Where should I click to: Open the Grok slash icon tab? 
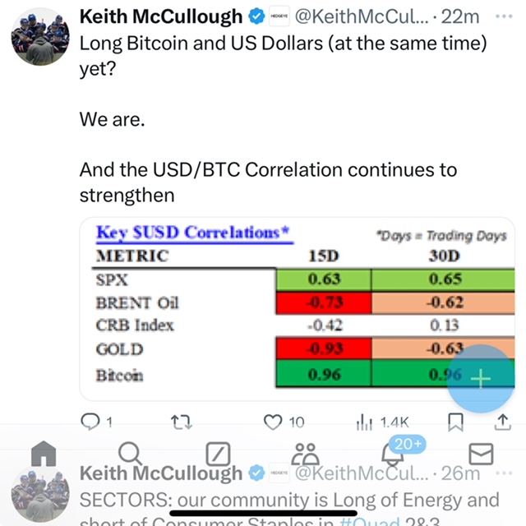(217, 454)
